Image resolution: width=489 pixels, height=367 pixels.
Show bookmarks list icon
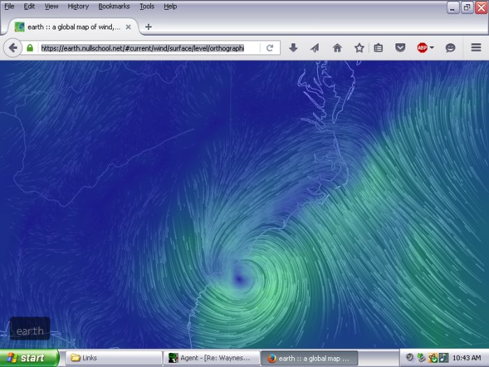378,48
